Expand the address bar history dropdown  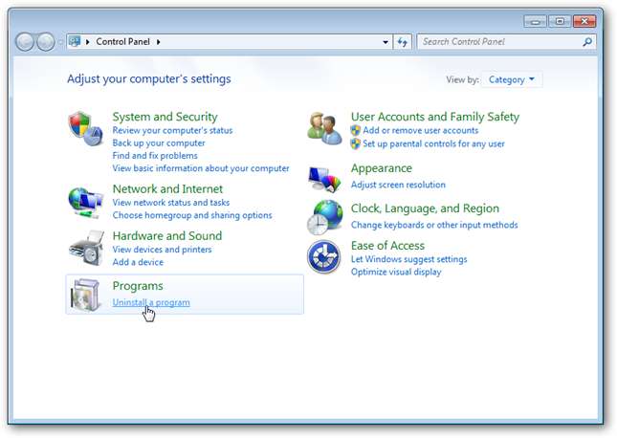[386, 42]
